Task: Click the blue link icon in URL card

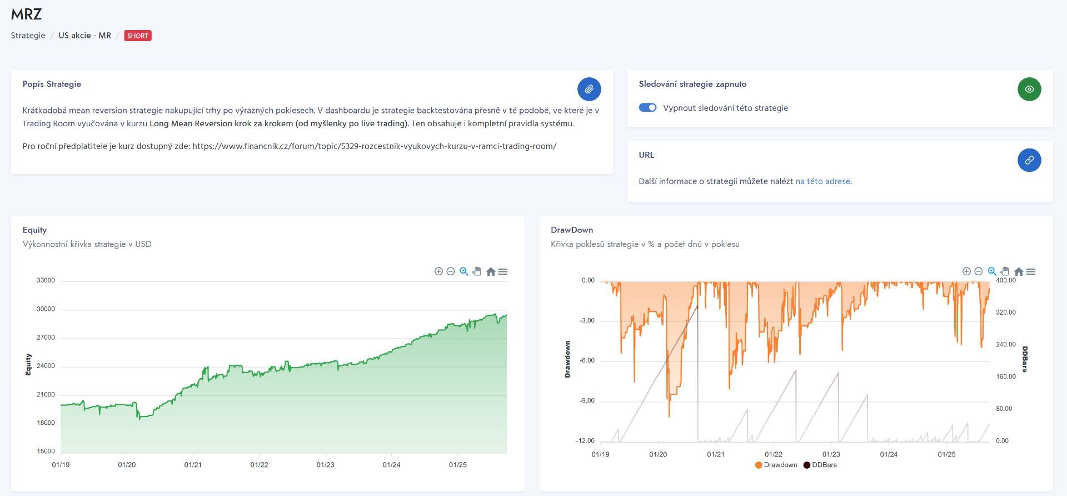Action: [1029, 160]
